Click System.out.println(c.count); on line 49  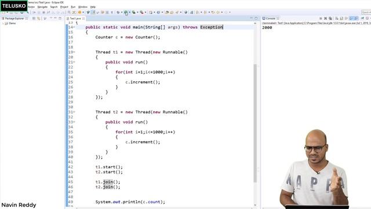pos(130,202)
